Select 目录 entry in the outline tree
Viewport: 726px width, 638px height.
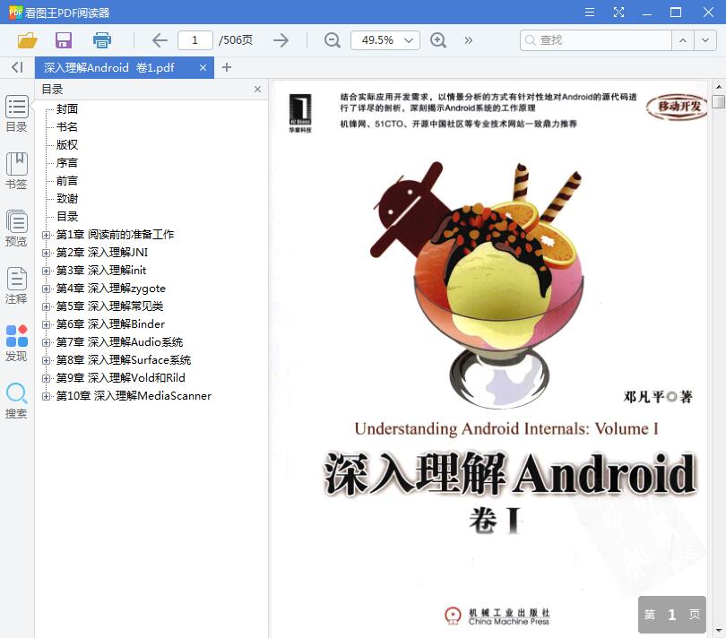(x=67, y=216)
